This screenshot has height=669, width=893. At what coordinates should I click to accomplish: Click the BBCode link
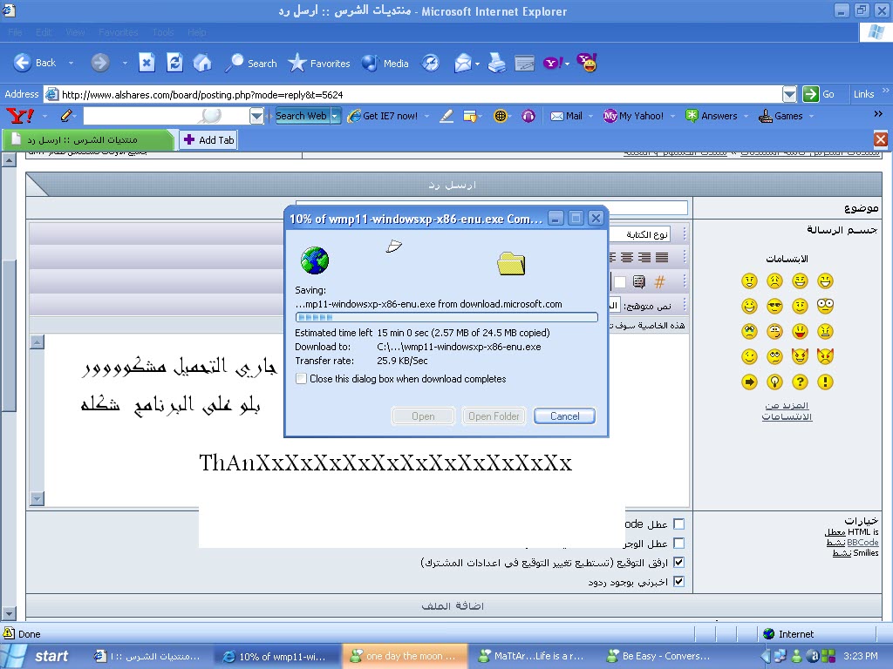tap(862, 543)
